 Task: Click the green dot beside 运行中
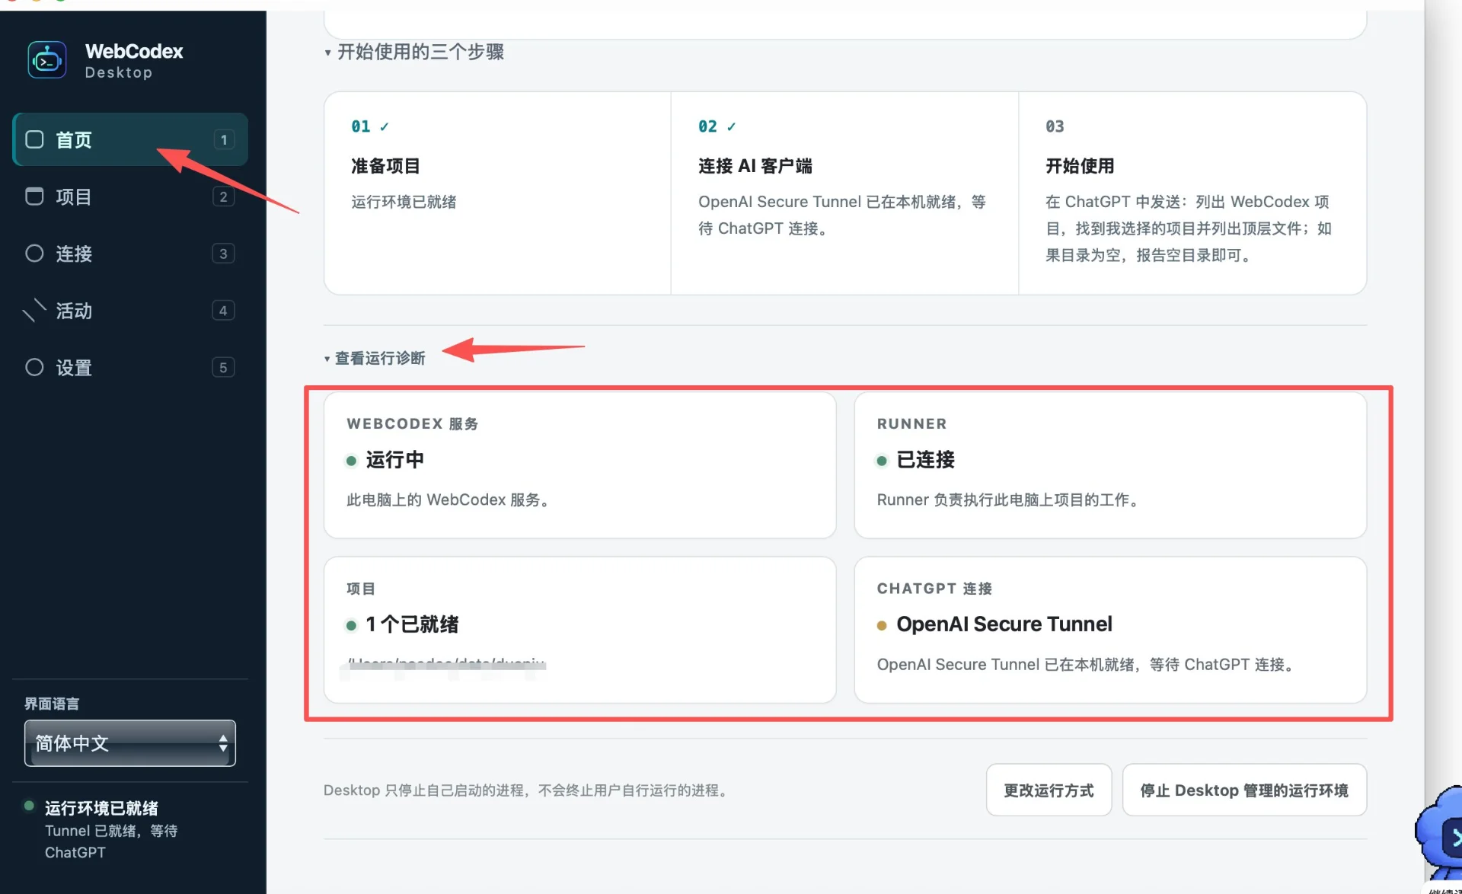point(351,461)
